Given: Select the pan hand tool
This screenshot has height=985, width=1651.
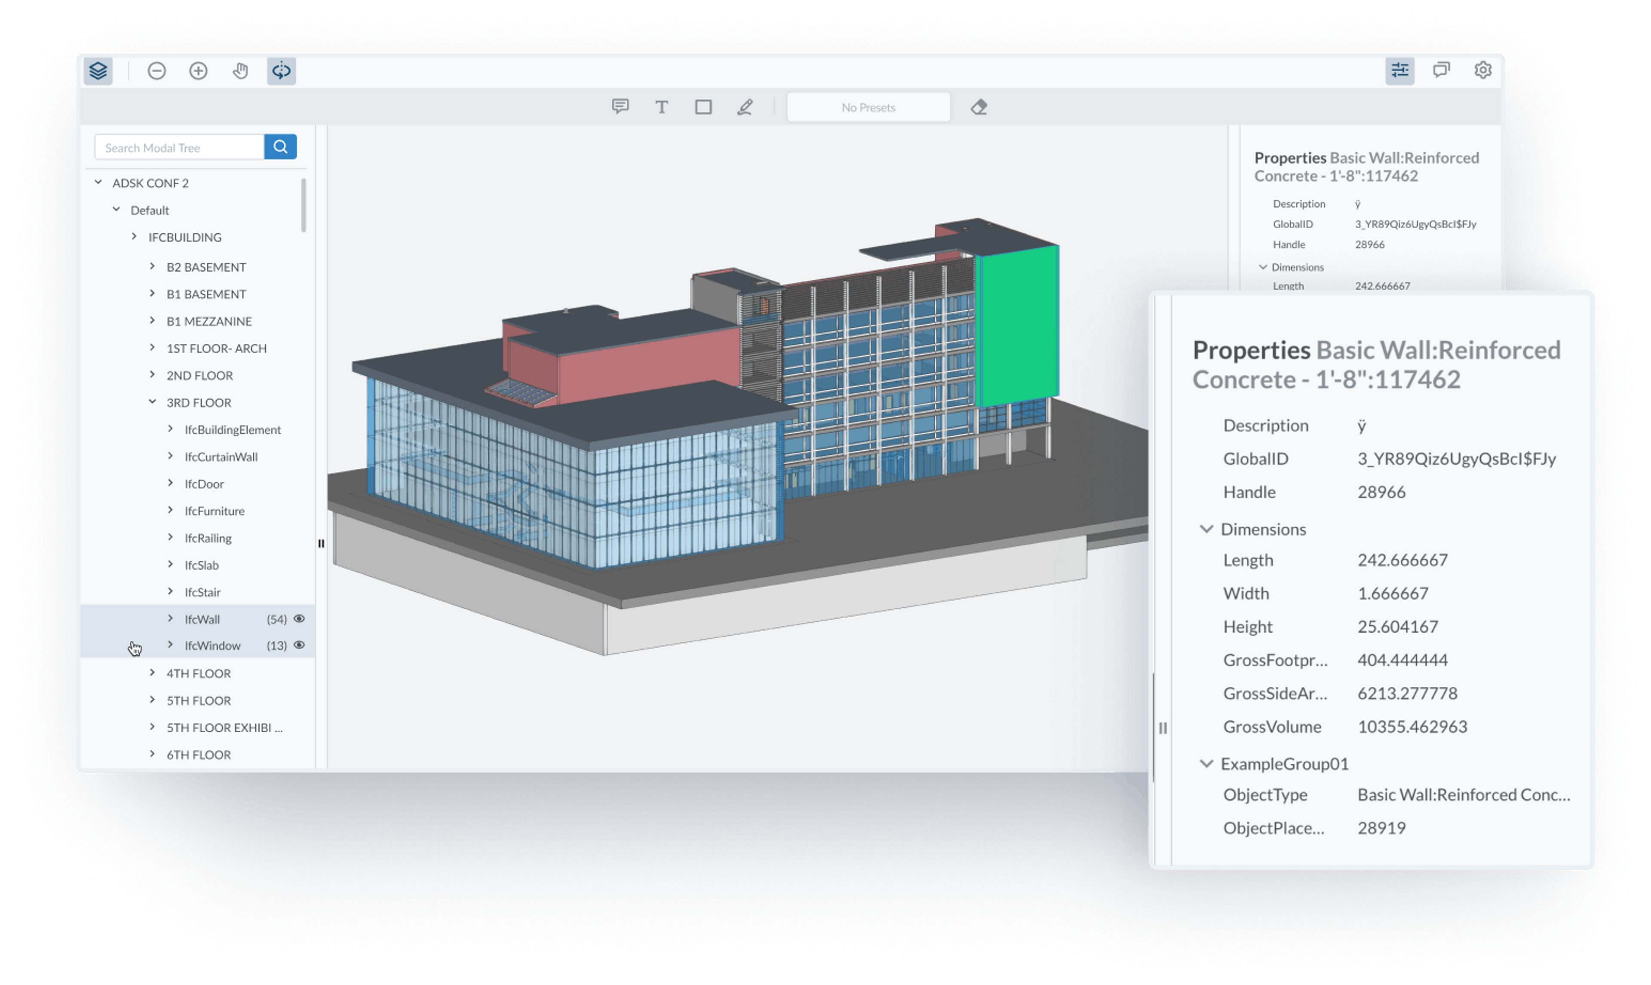Looking at the screenshot, I should point(240,70).
